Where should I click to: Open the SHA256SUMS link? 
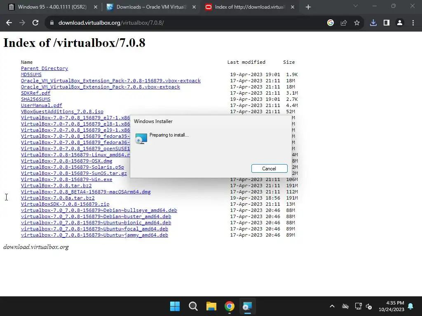coord(35,99)
